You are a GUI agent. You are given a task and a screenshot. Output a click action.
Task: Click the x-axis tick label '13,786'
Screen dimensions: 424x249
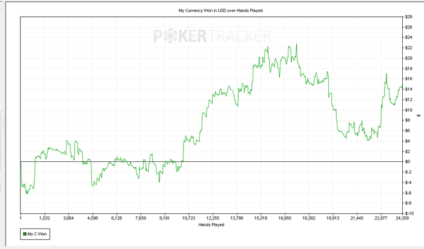[237, 218]
